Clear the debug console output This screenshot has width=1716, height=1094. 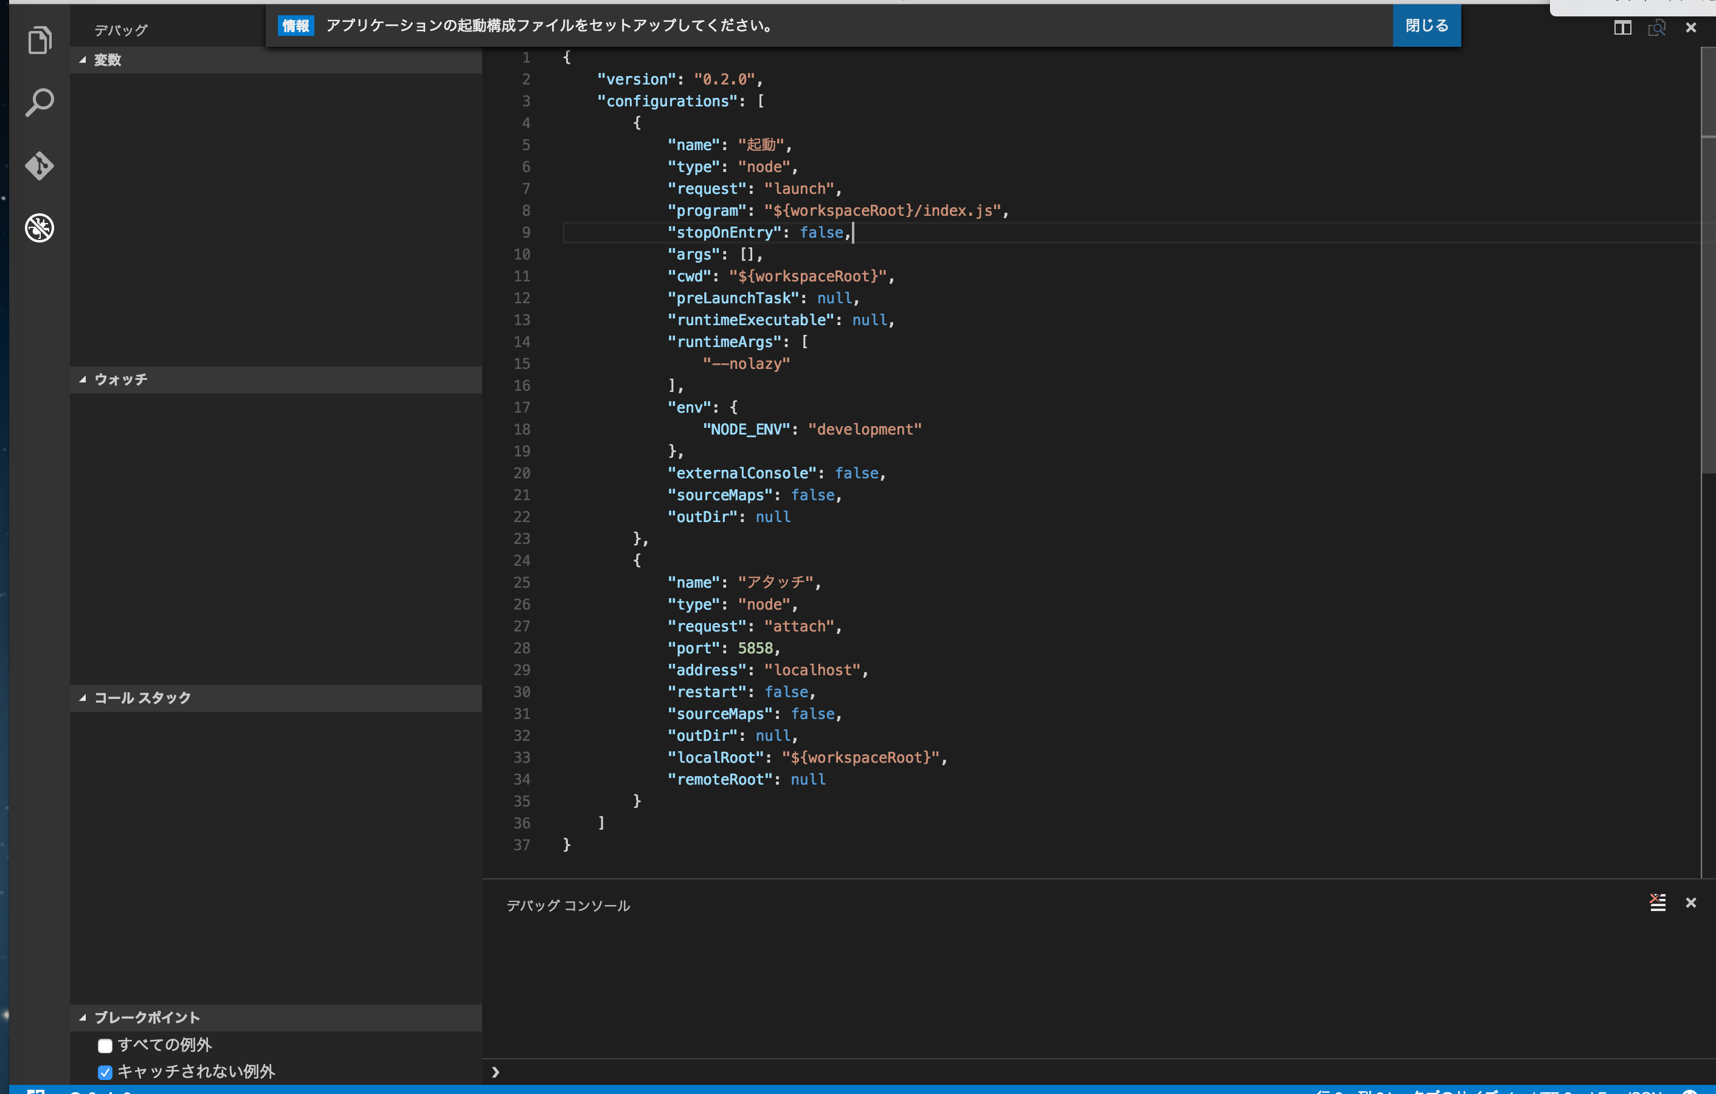coord(1657,903)
